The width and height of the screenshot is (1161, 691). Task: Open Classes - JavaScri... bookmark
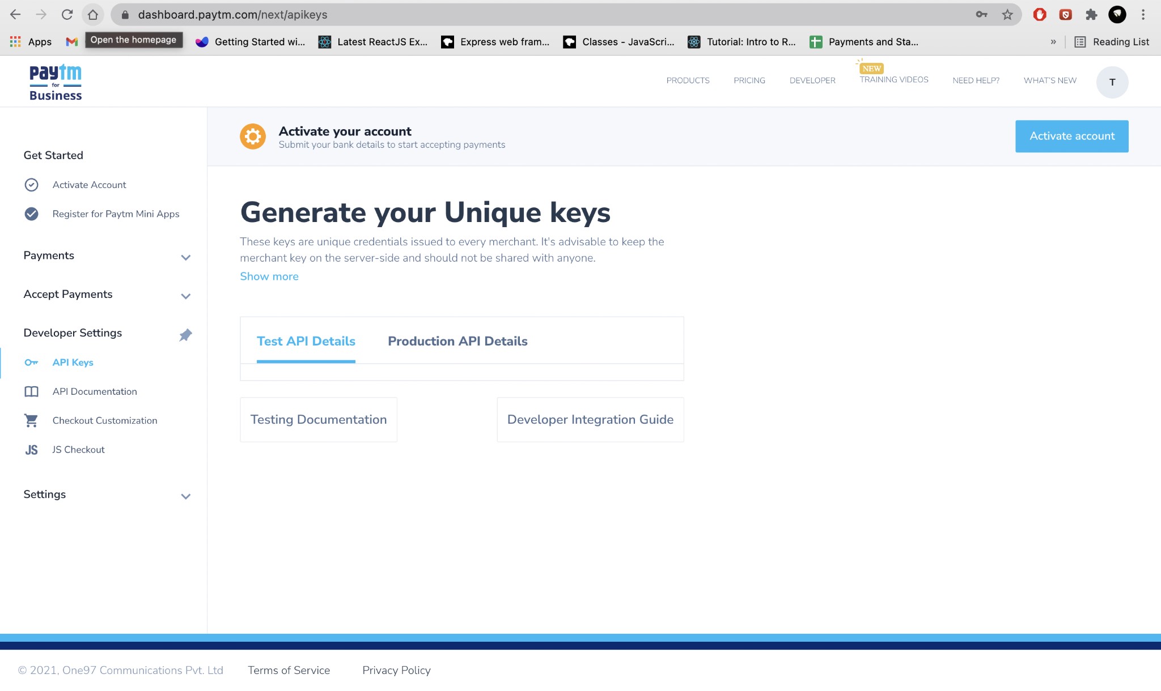click(x=618, y=42)
